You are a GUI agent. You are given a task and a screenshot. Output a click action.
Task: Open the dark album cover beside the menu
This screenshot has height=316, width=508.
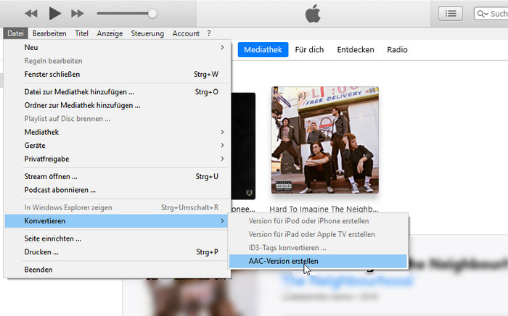click(243, 146)
